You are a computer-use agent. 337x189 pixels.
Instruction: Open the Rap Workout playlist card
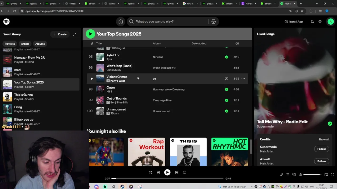pyautogui.click(x=147, y=152)
